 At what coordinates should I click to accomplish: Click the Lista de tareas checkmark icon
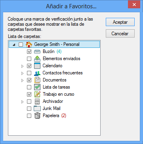[x=37, y=87]
